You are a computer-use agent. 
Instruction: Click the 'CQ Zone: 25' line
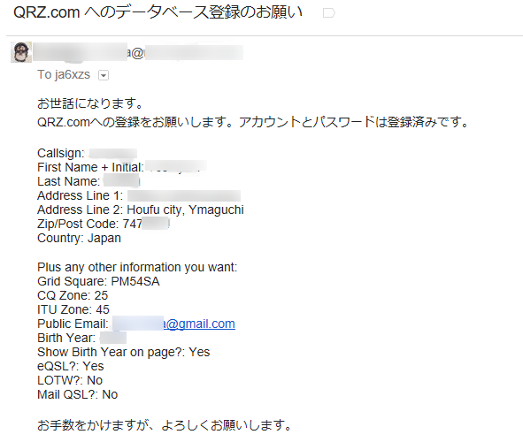pyautogui.click(x=73, y=295)
